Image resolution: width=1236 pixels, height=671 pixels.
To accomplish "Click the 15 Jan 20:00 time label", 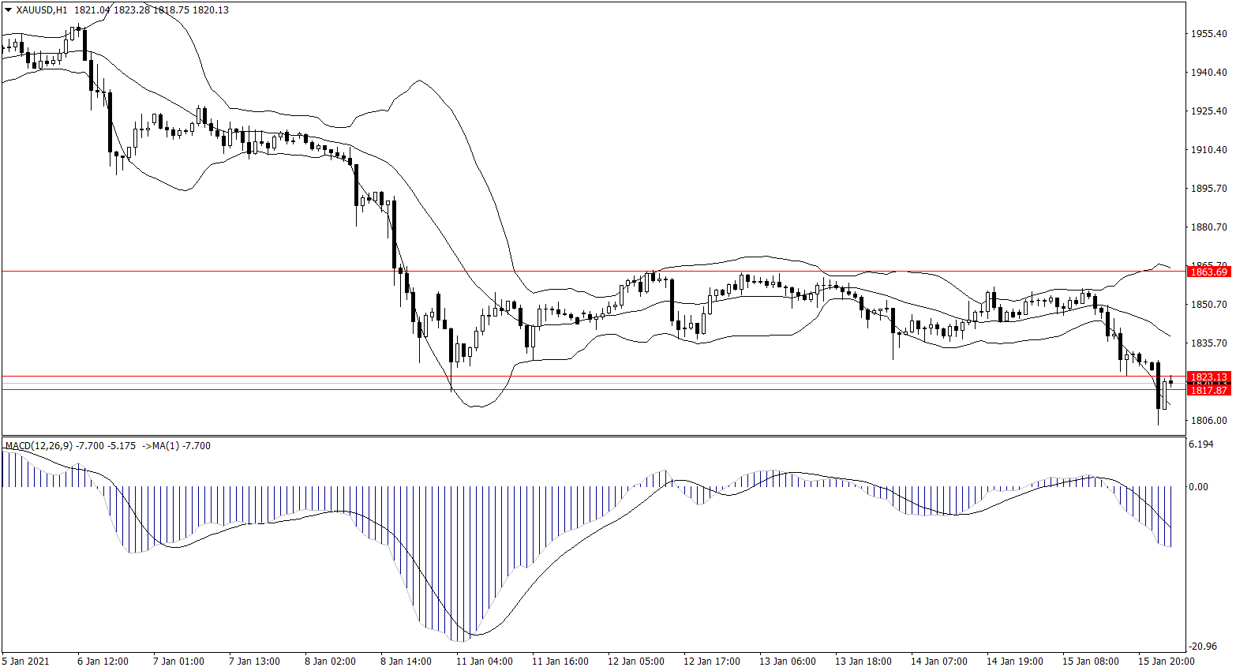I will (1166, 662).
